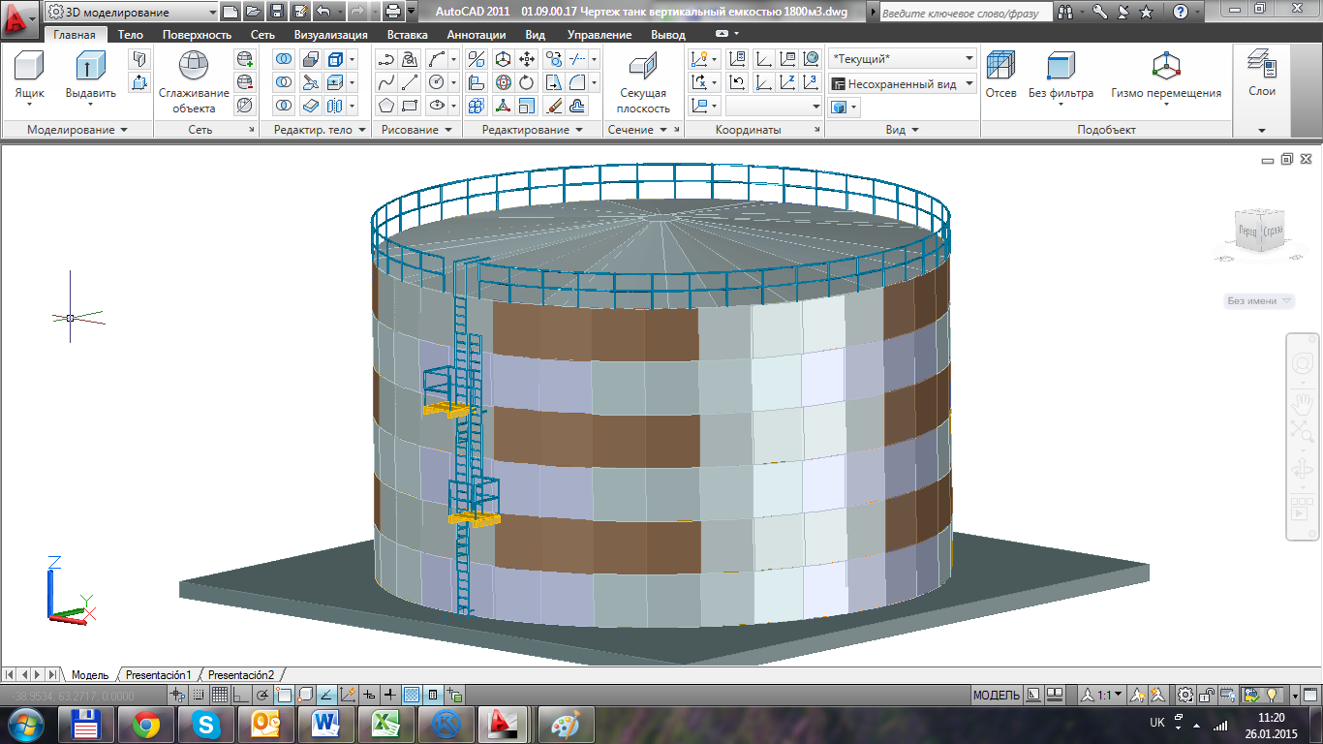Toggle Quick Properties in status bar
The image size is (1323, 744).
click(x=433, y=695)
